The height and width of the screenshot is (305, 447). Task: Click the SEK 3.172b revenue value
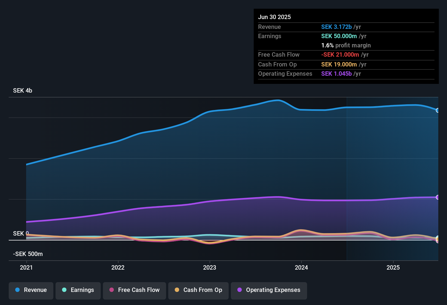[336, 27]
